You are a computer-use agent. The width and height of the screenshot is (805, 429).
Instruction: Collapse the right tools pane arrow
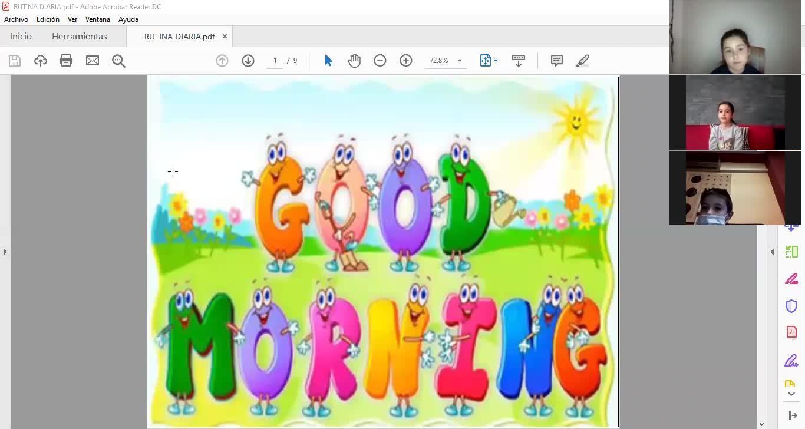(793, 416)
